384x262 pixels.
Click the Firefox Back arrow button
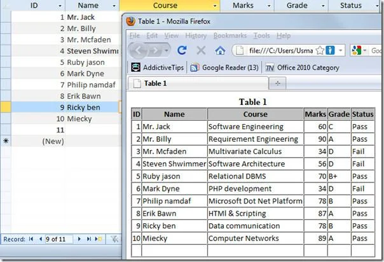[139, 50]
